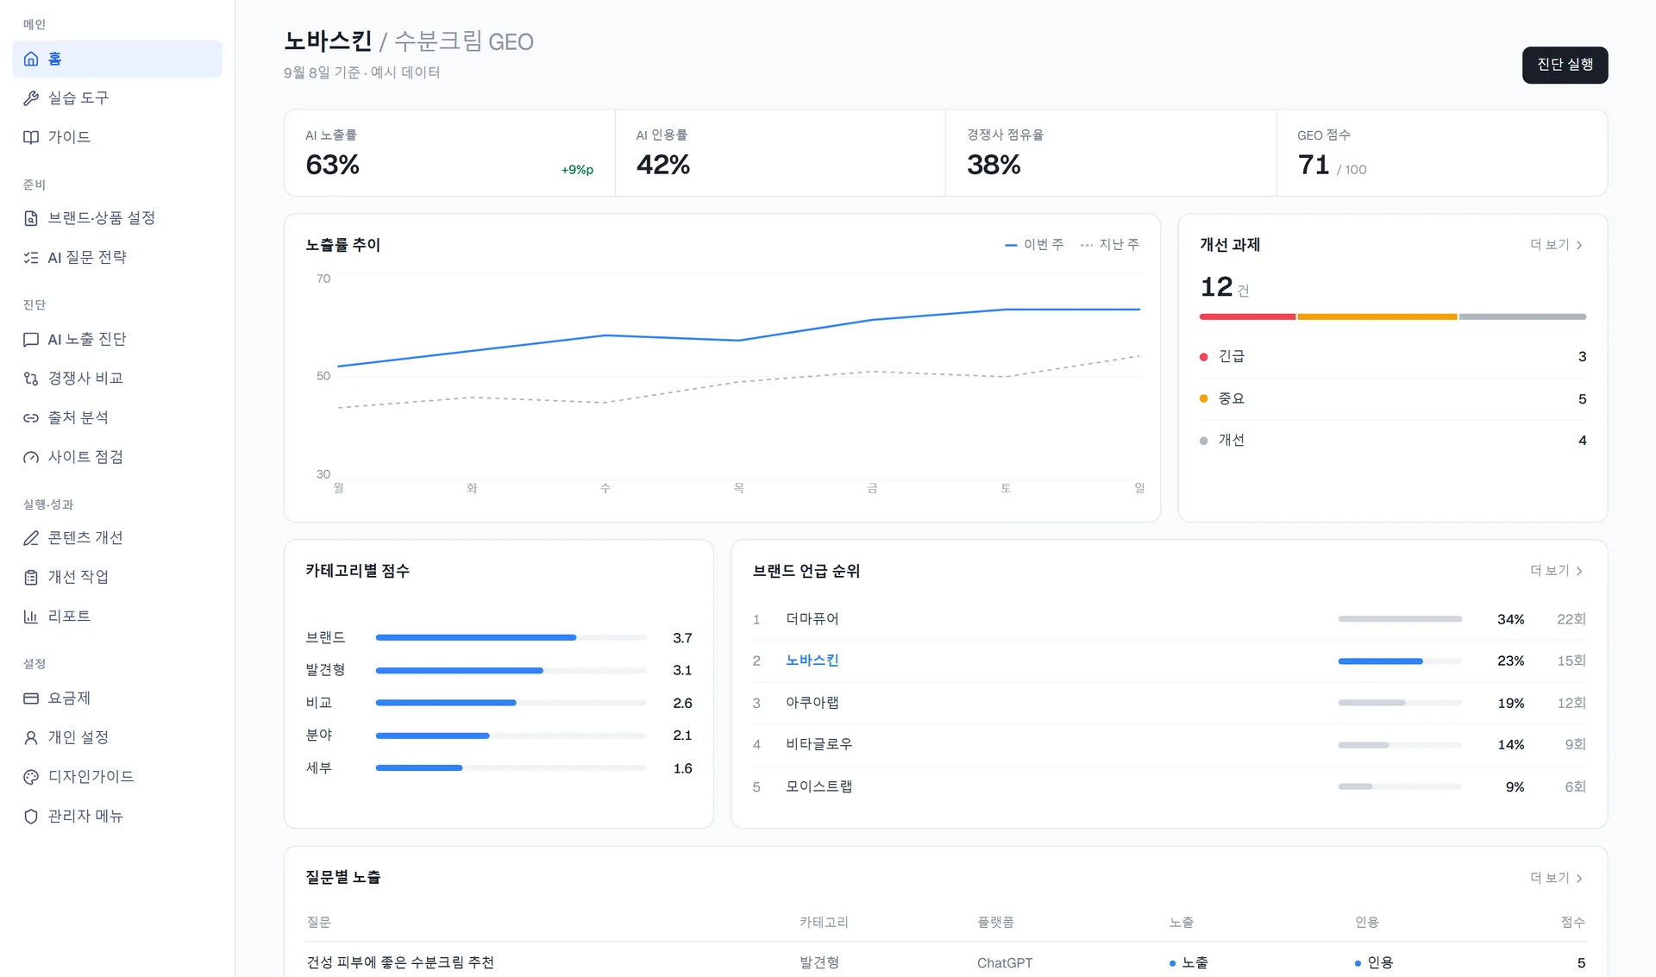Click the chevron next to 개선 과제 더 보기

pyautogui.click(x=1579, y=245)
